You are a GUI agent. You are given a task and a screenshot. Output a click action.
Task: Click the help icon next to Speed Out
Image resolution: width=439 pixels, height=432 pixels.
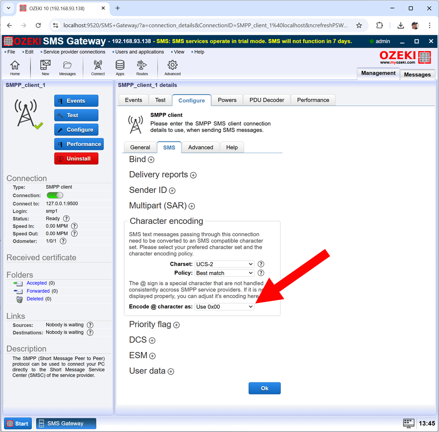[x=74, y=234]
